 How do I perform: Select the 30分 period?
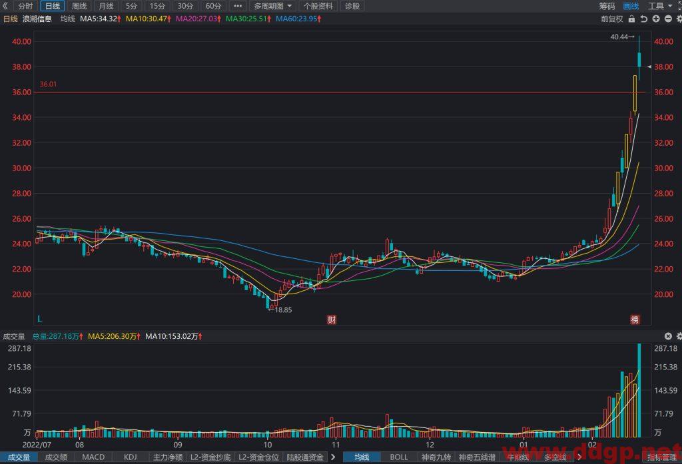click(x=185, y=6)
